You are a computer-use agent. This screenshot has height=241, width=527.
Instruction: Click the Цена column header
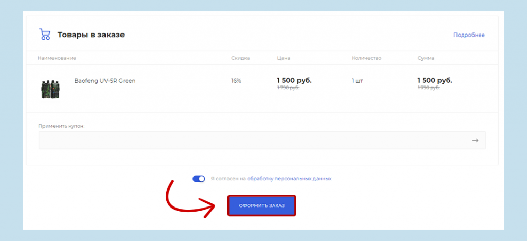(x=284, y=58)
